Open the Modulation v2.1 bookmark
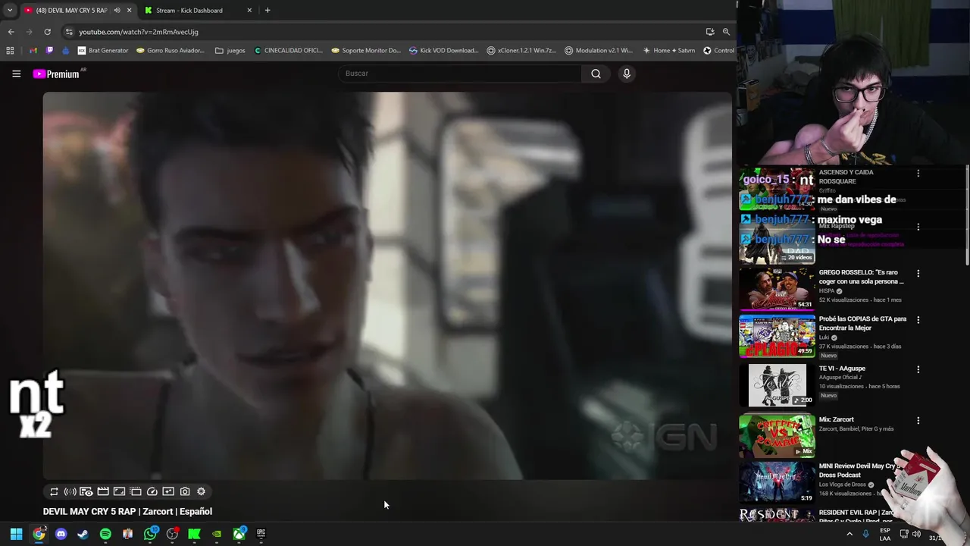Viewport: 970px width, 546px height. 599,51
